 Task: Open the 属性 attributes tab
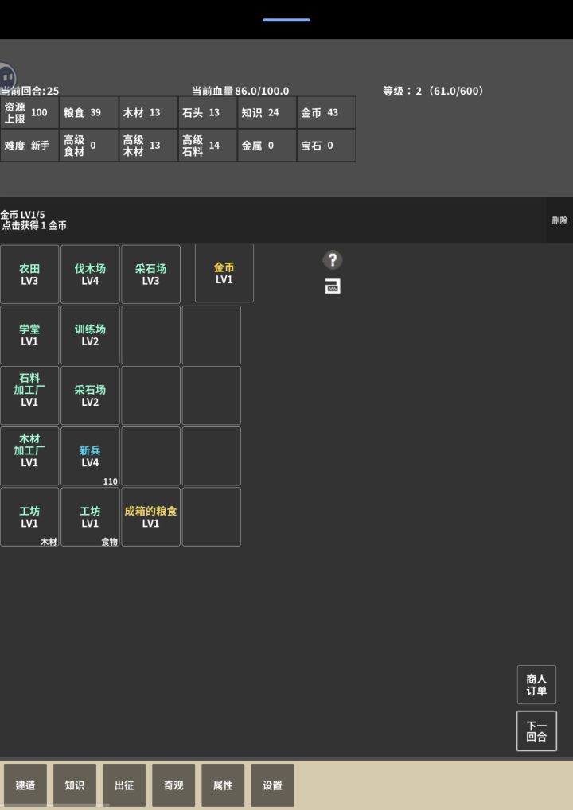[223, 785]
